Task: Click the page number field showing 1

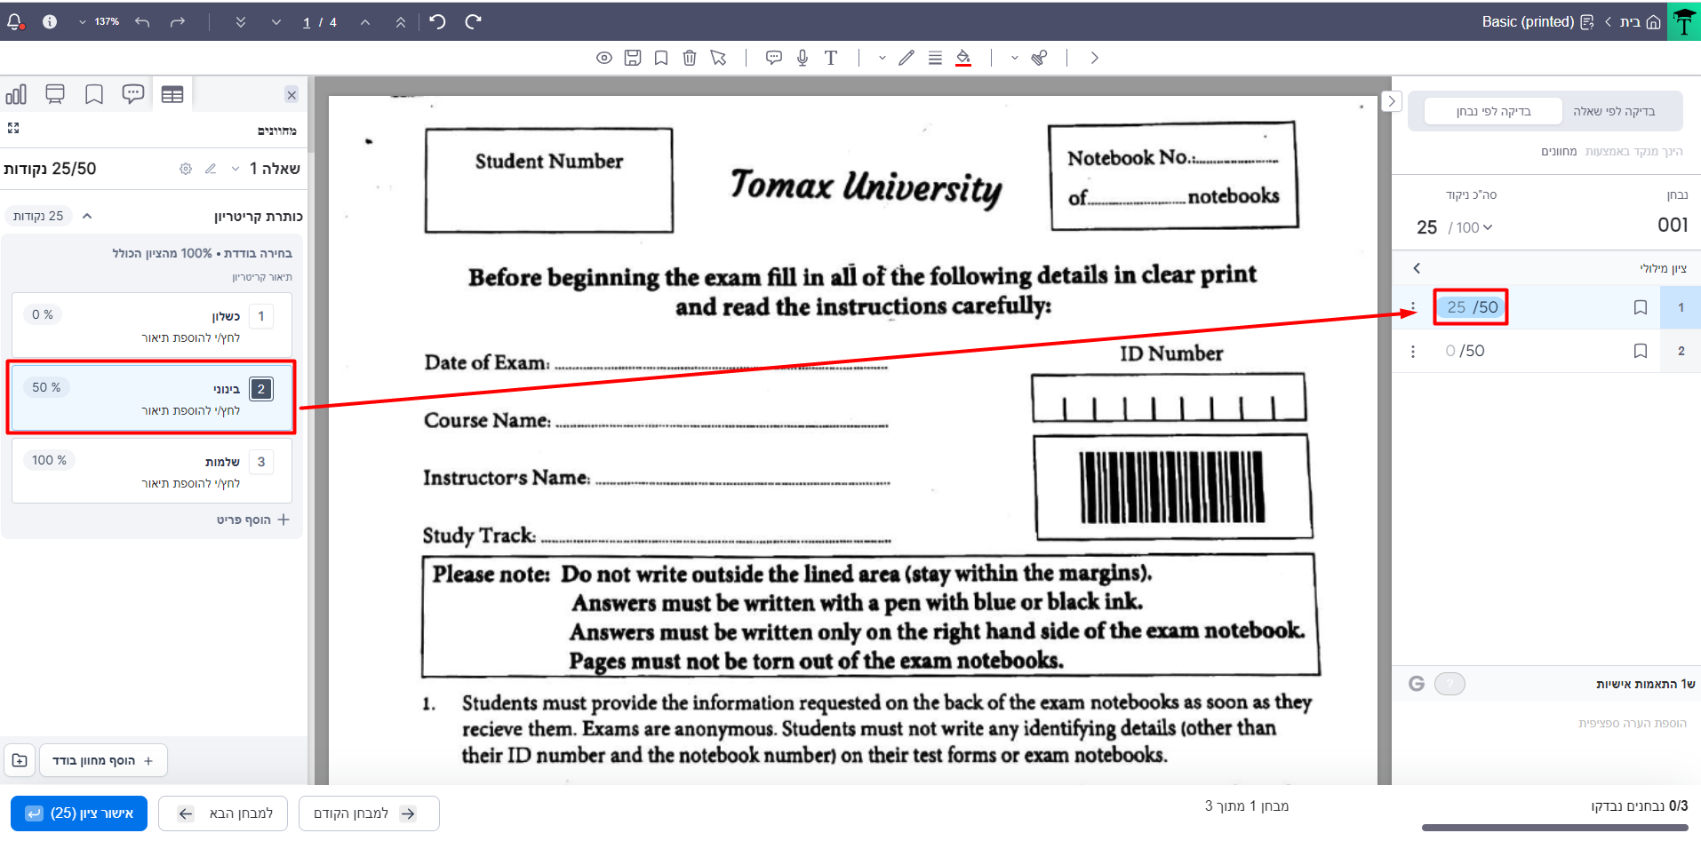Action: [307, 22]
